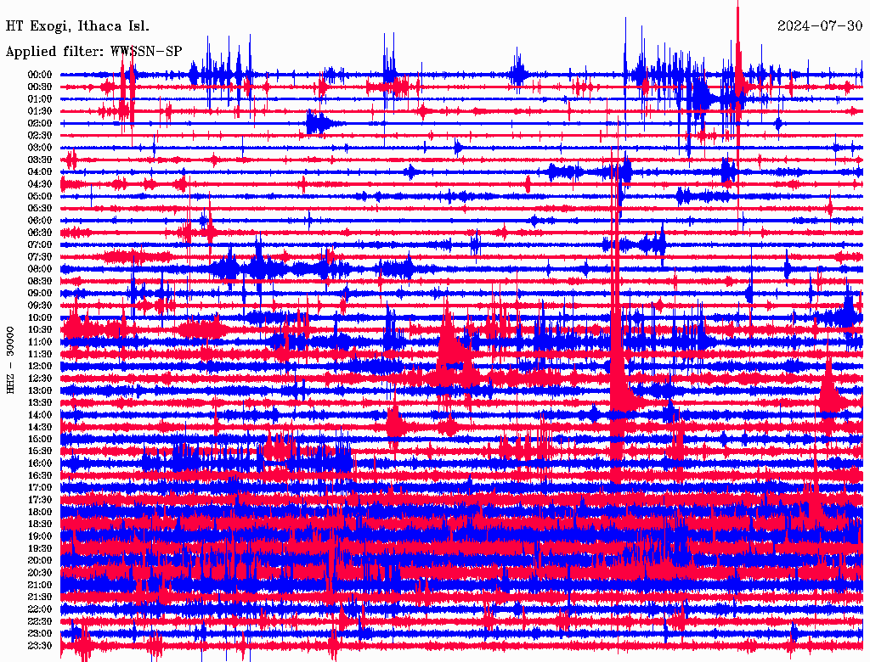This screenshot has height=662, width=870.
Task: Click the 07:30 time label
Action: click(40, 256)
